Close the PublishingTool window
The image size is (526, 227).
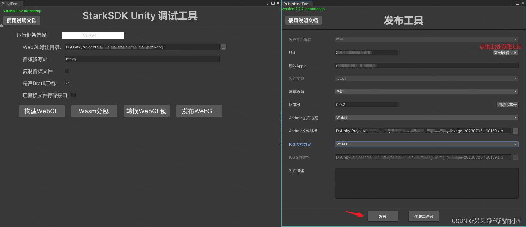click(523, 3)
